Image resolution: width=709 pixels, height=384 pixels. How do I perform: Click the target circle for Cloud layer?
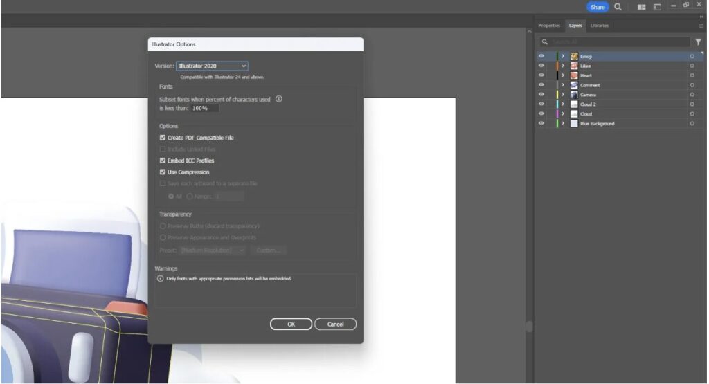coord(692,114)
